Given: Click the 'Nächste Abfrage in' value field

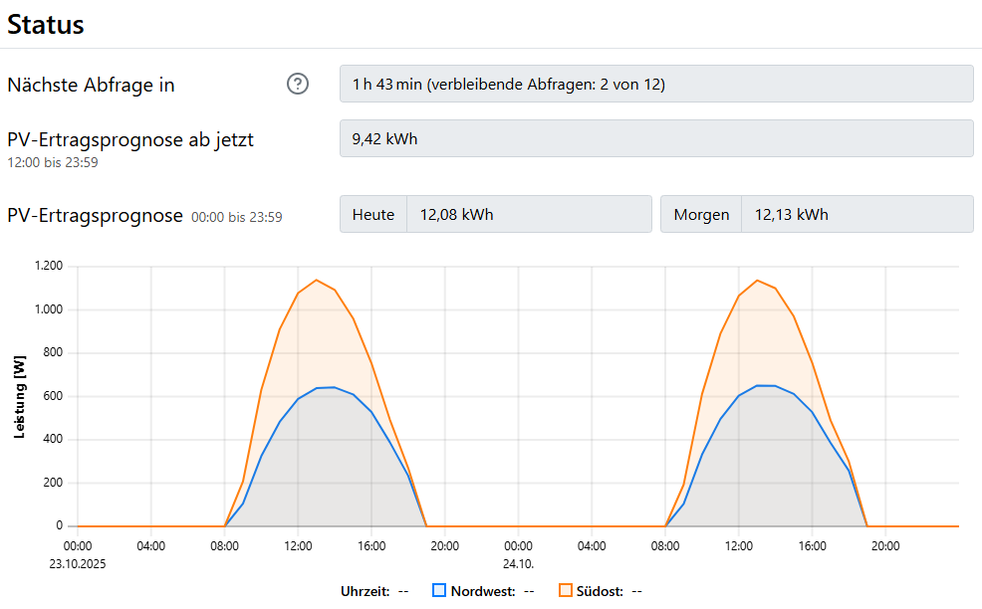Looking at the screenshot, I should pyautogui.click(x=656, y=84).
